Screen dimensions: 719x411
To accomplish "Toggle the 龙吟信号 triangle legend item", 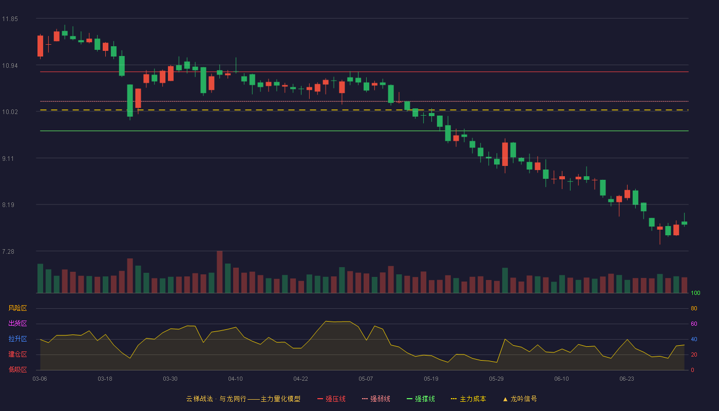I will pyautogui.click(x=519, y=399).
